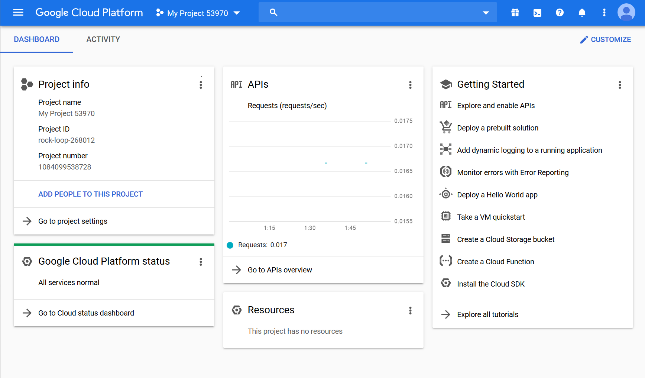The image size is (645, 378).
Task: Open Create a Cloud Function
Action: tap(496, 262)
